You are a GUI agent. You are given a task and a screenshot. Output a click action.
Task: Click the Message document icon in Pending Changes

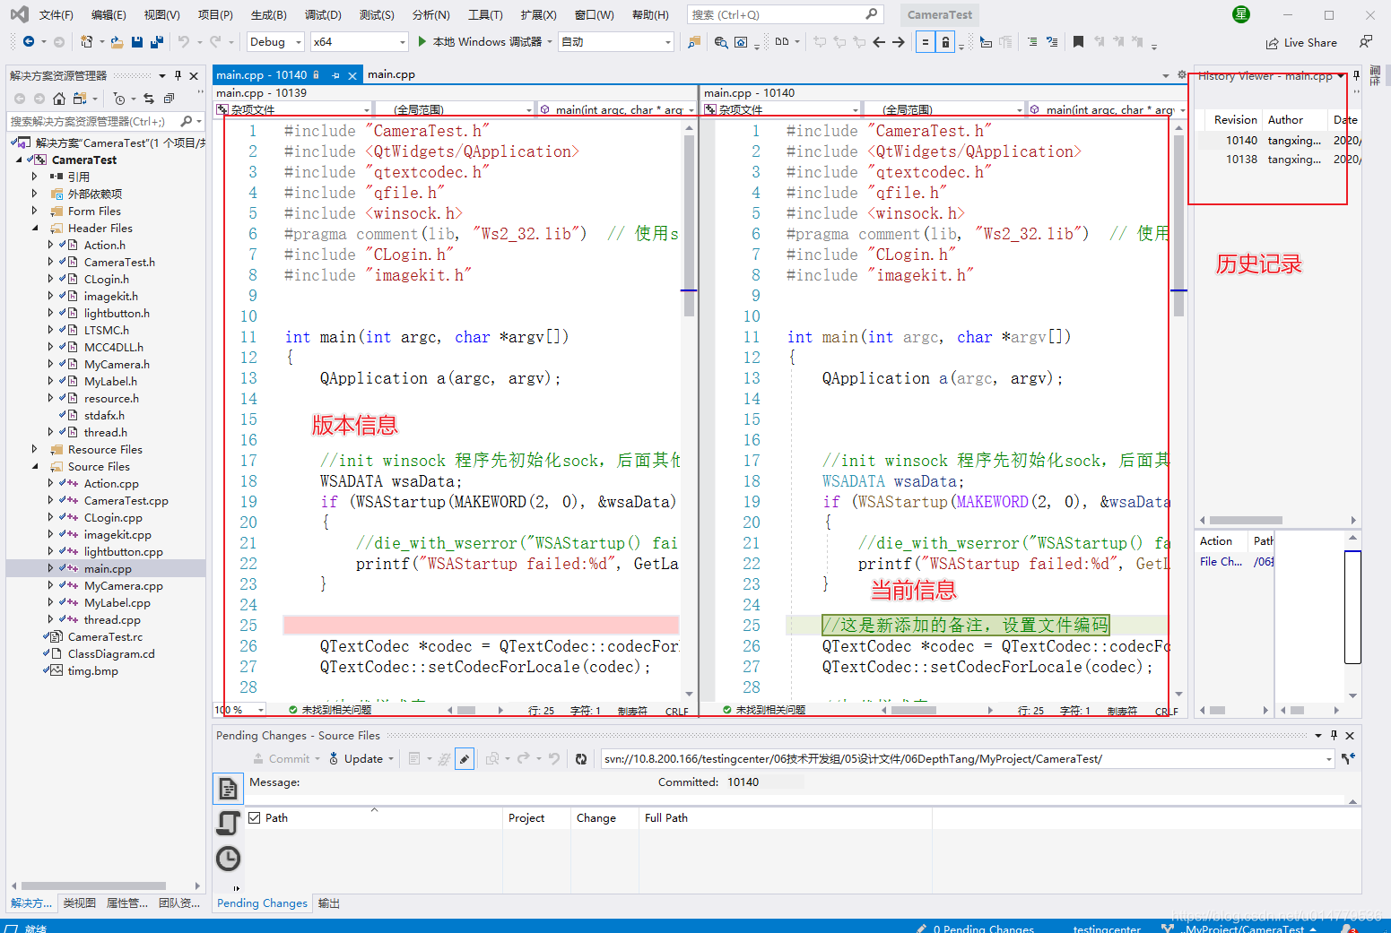click(x=228, y=789)
